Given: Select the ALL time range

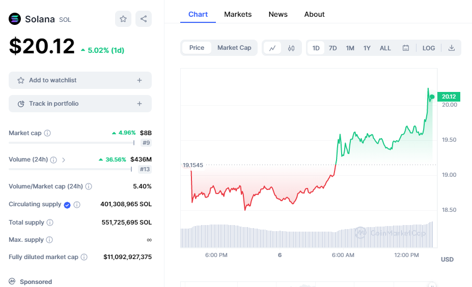Looking at the screenshot, I should 385,48.
